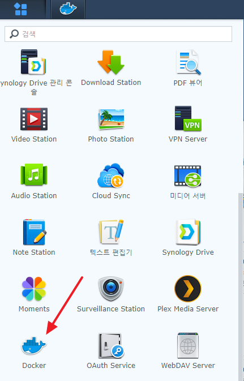Launch Video Station
This screenshot has width=244, height=381.
pyautogui.click(x=34, y=119)
